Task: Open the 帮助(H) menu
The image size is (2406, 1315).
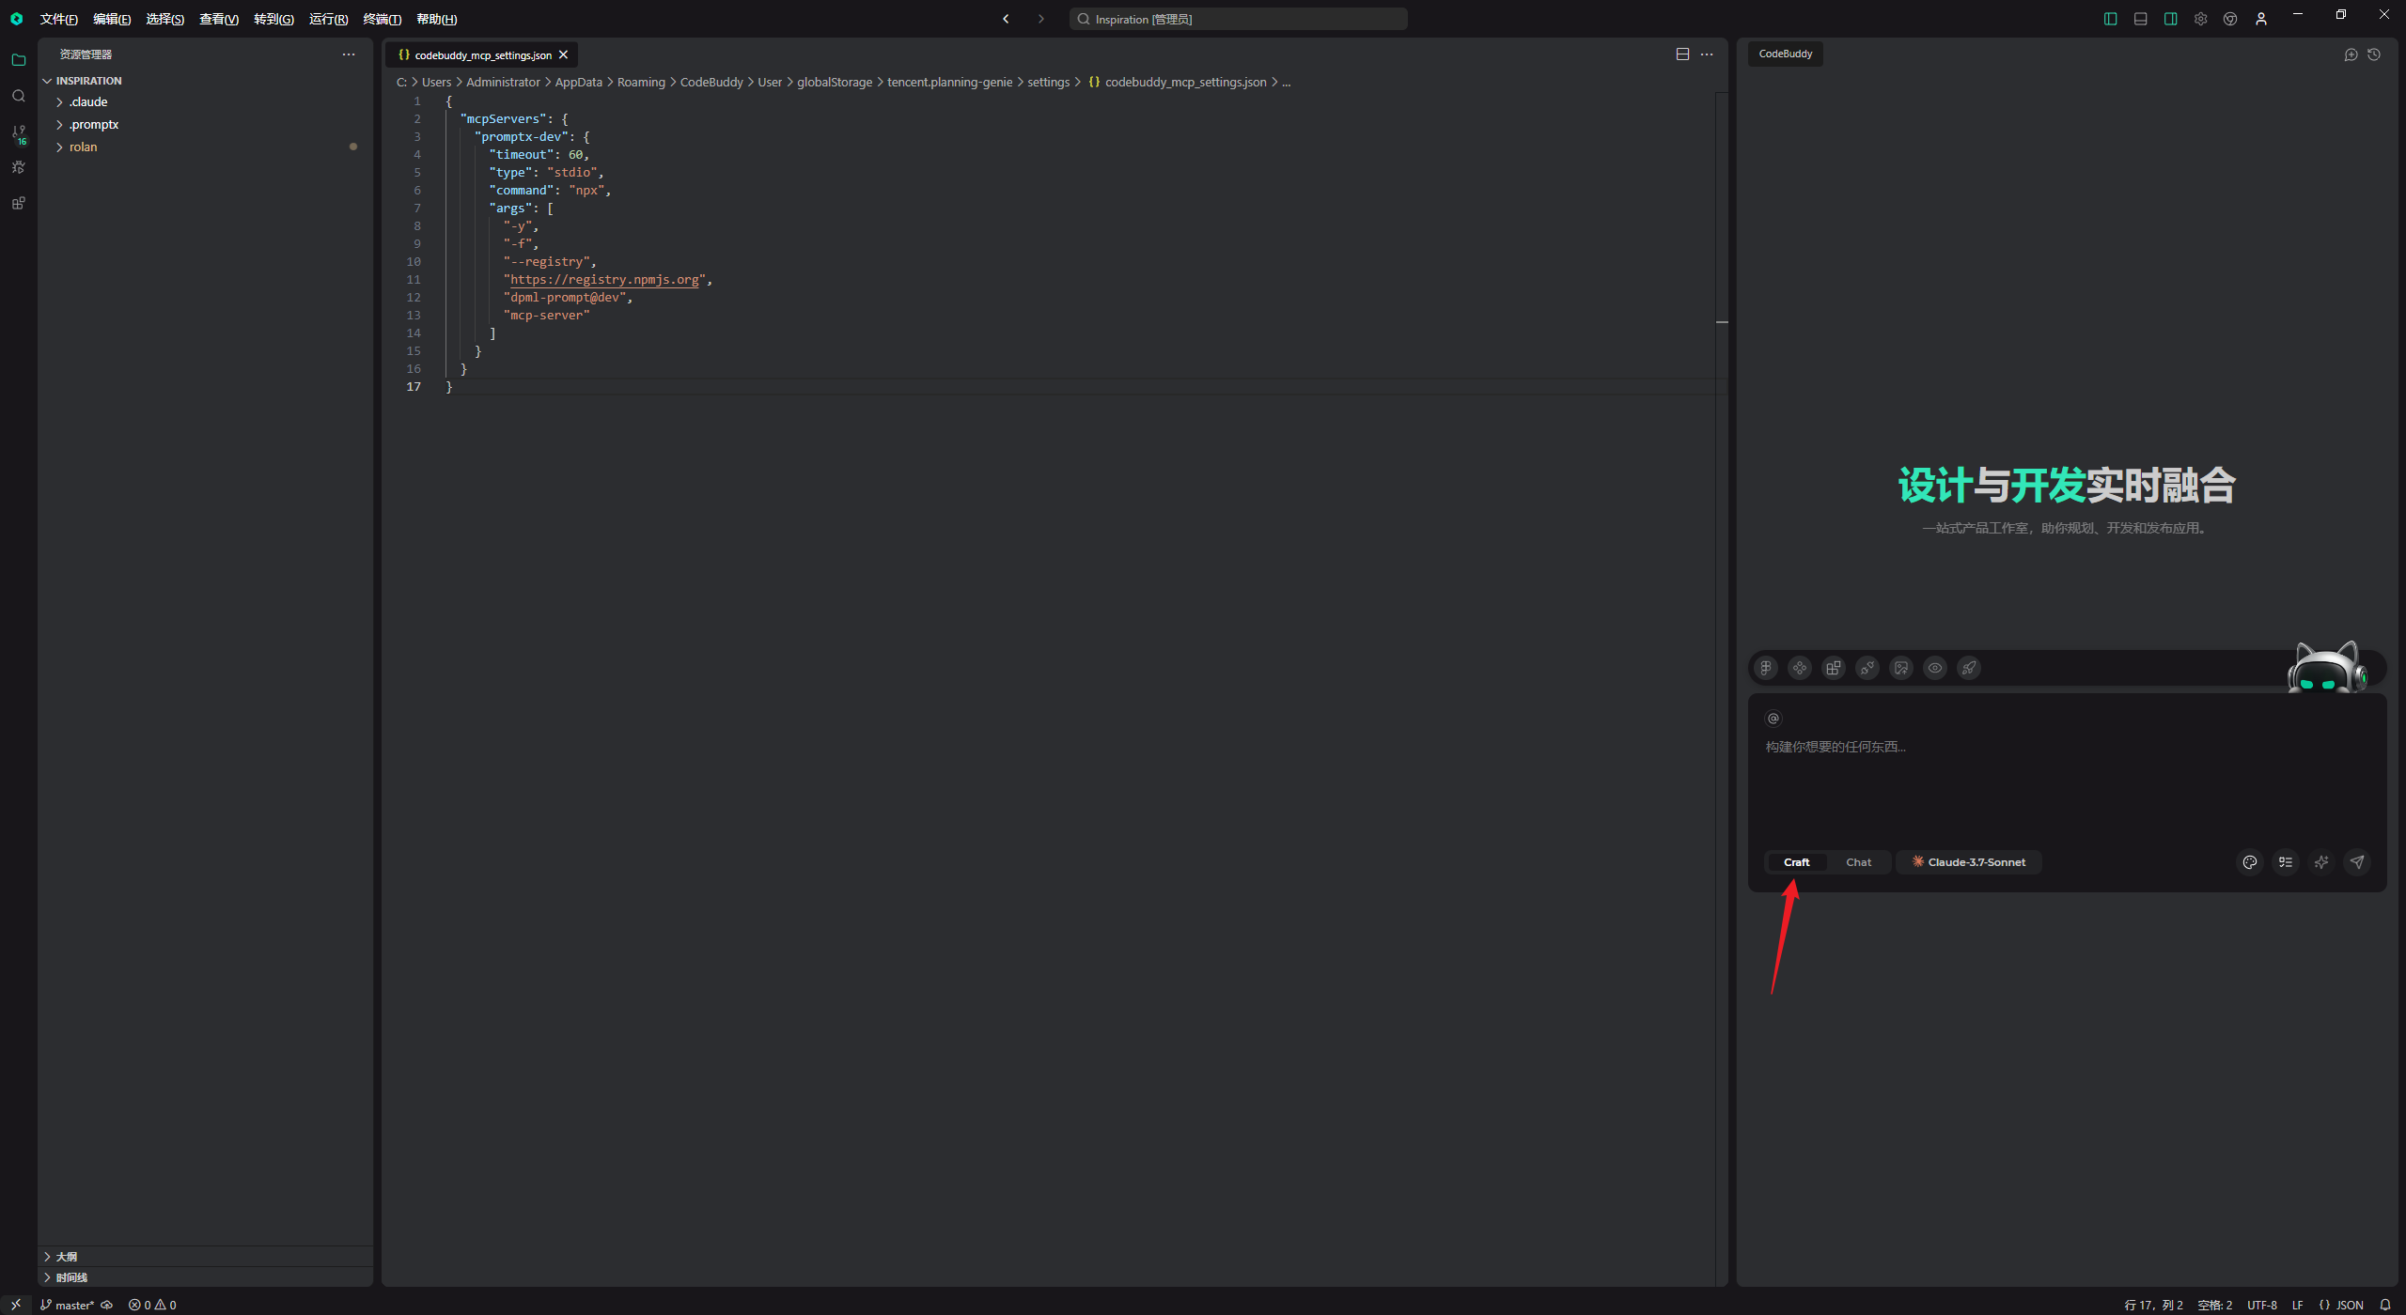Action: (437, 19)
